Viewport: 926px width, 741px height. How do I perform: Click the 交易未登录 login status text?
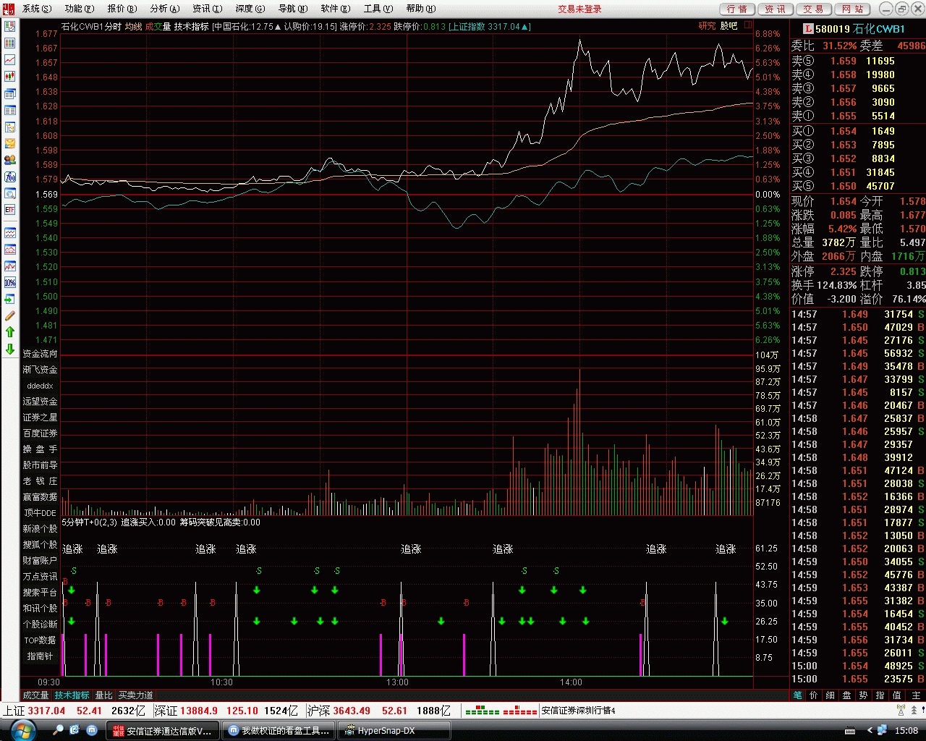579,9
